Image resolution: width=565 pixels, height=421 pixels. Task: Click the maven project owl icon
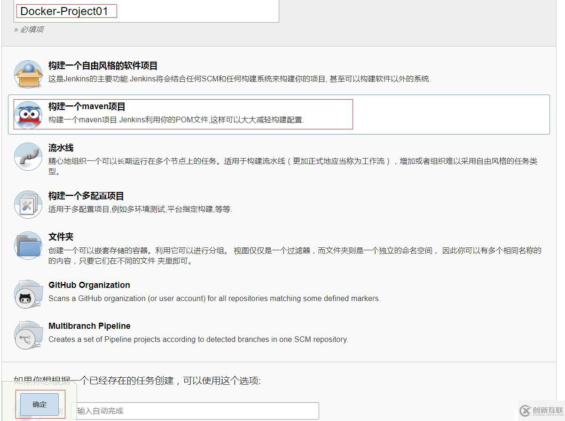(x=28, y=114)
